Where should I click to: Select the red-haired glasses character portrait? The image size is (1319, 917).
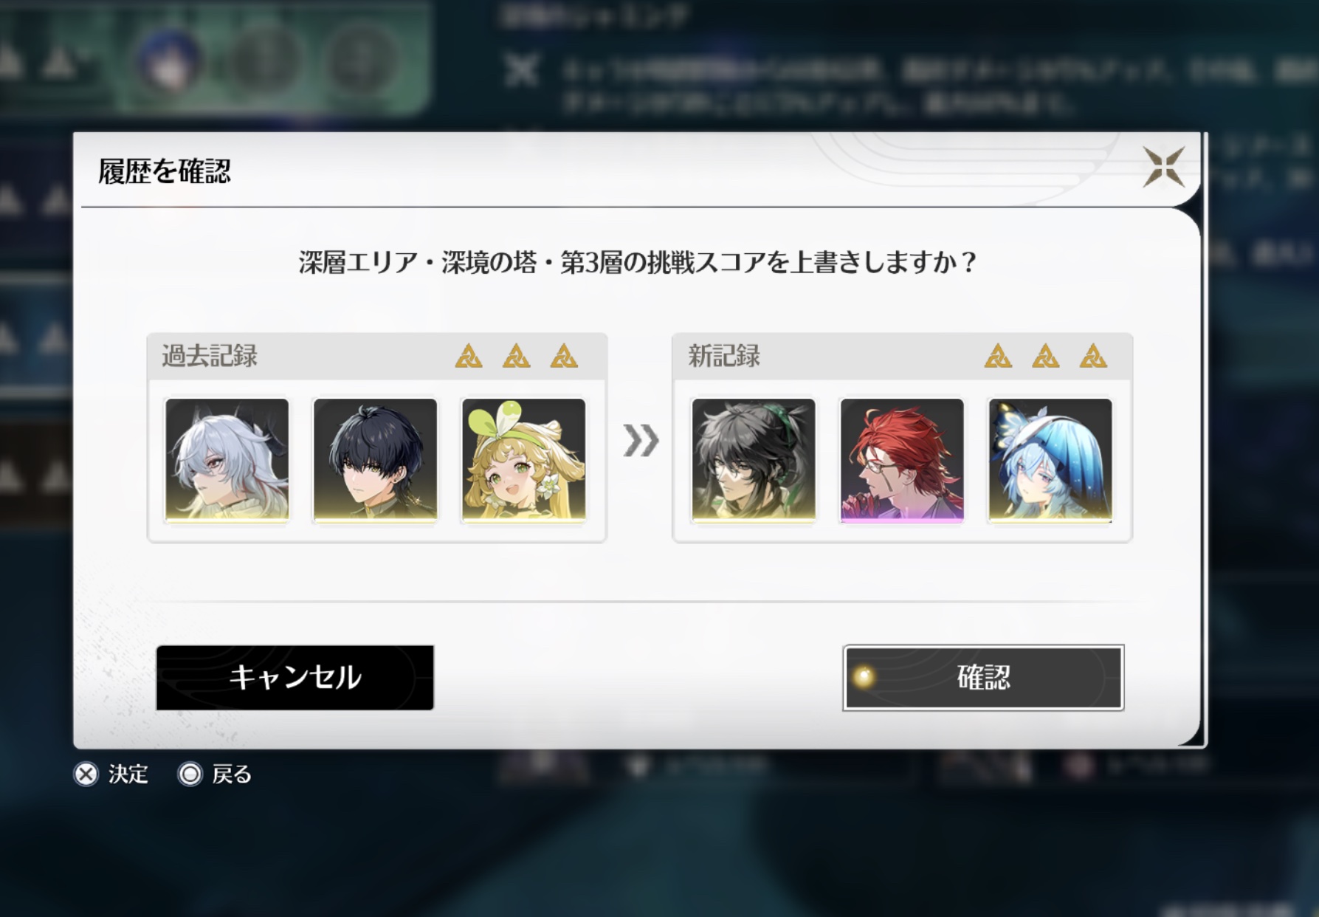pyautogui.click(x=902, y=461)
